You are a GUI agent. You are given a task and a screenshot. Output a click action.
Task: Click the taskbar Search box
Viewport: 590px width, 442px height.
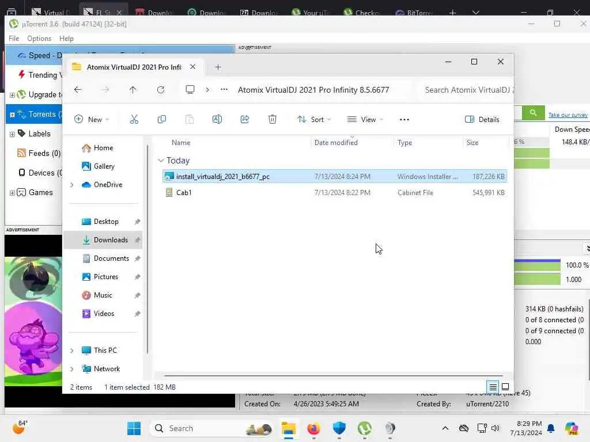212,428
